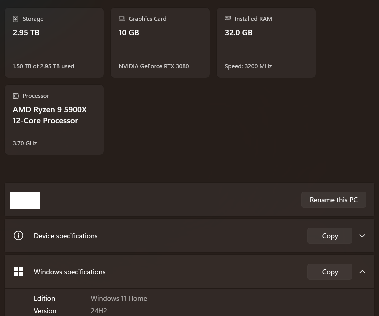Click the Processor label text
Viewport: 379px width, 316px height.
pos(36,96)
